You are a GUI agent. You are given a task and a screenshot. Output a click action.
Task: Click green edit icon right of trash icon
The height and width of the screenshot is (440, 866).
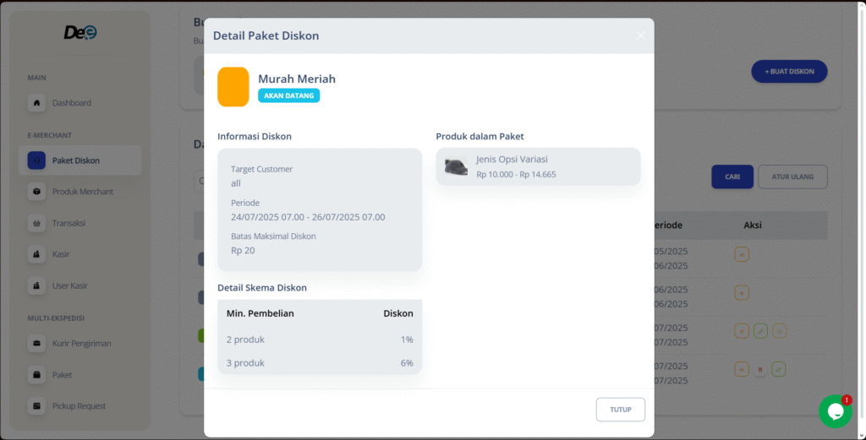pyautogui.click(x=779, y=369)
